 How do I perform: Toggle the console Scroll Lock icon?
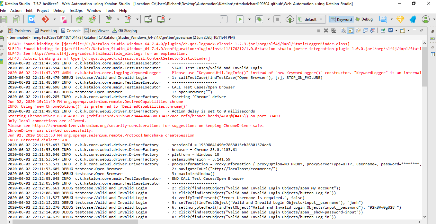point(351,31)
